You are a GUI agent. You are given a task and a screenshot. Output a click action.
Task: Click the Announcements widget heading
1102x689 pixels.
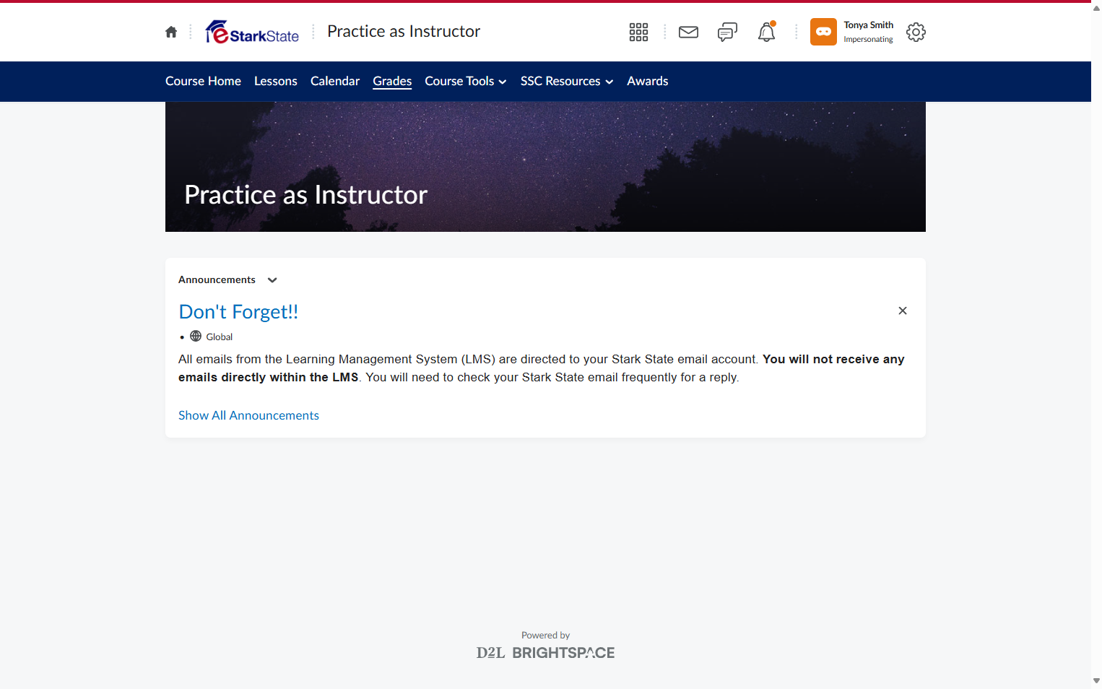(x=217, y=279)
